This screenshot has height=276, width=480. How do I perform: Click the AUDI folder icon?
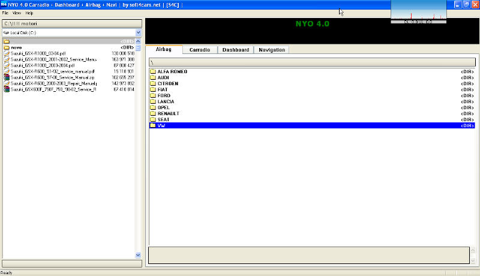click(x=152, y=77)
